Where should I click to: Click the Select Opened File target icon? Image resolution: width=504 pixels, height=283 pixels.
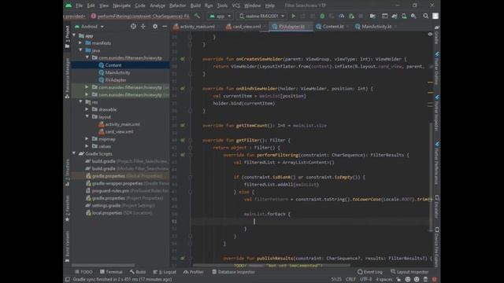(x=133, y=26)
